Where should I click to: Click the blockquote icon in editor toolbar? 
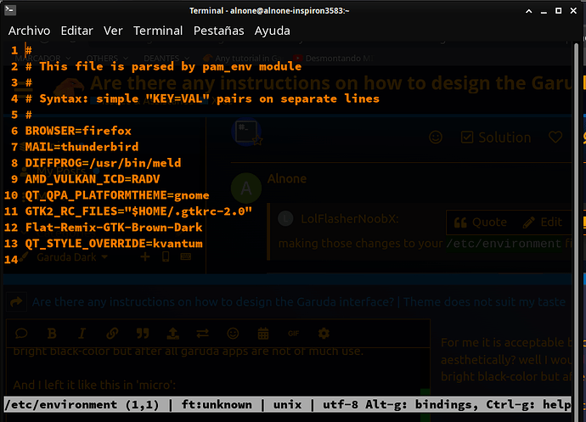pos(143,333)
